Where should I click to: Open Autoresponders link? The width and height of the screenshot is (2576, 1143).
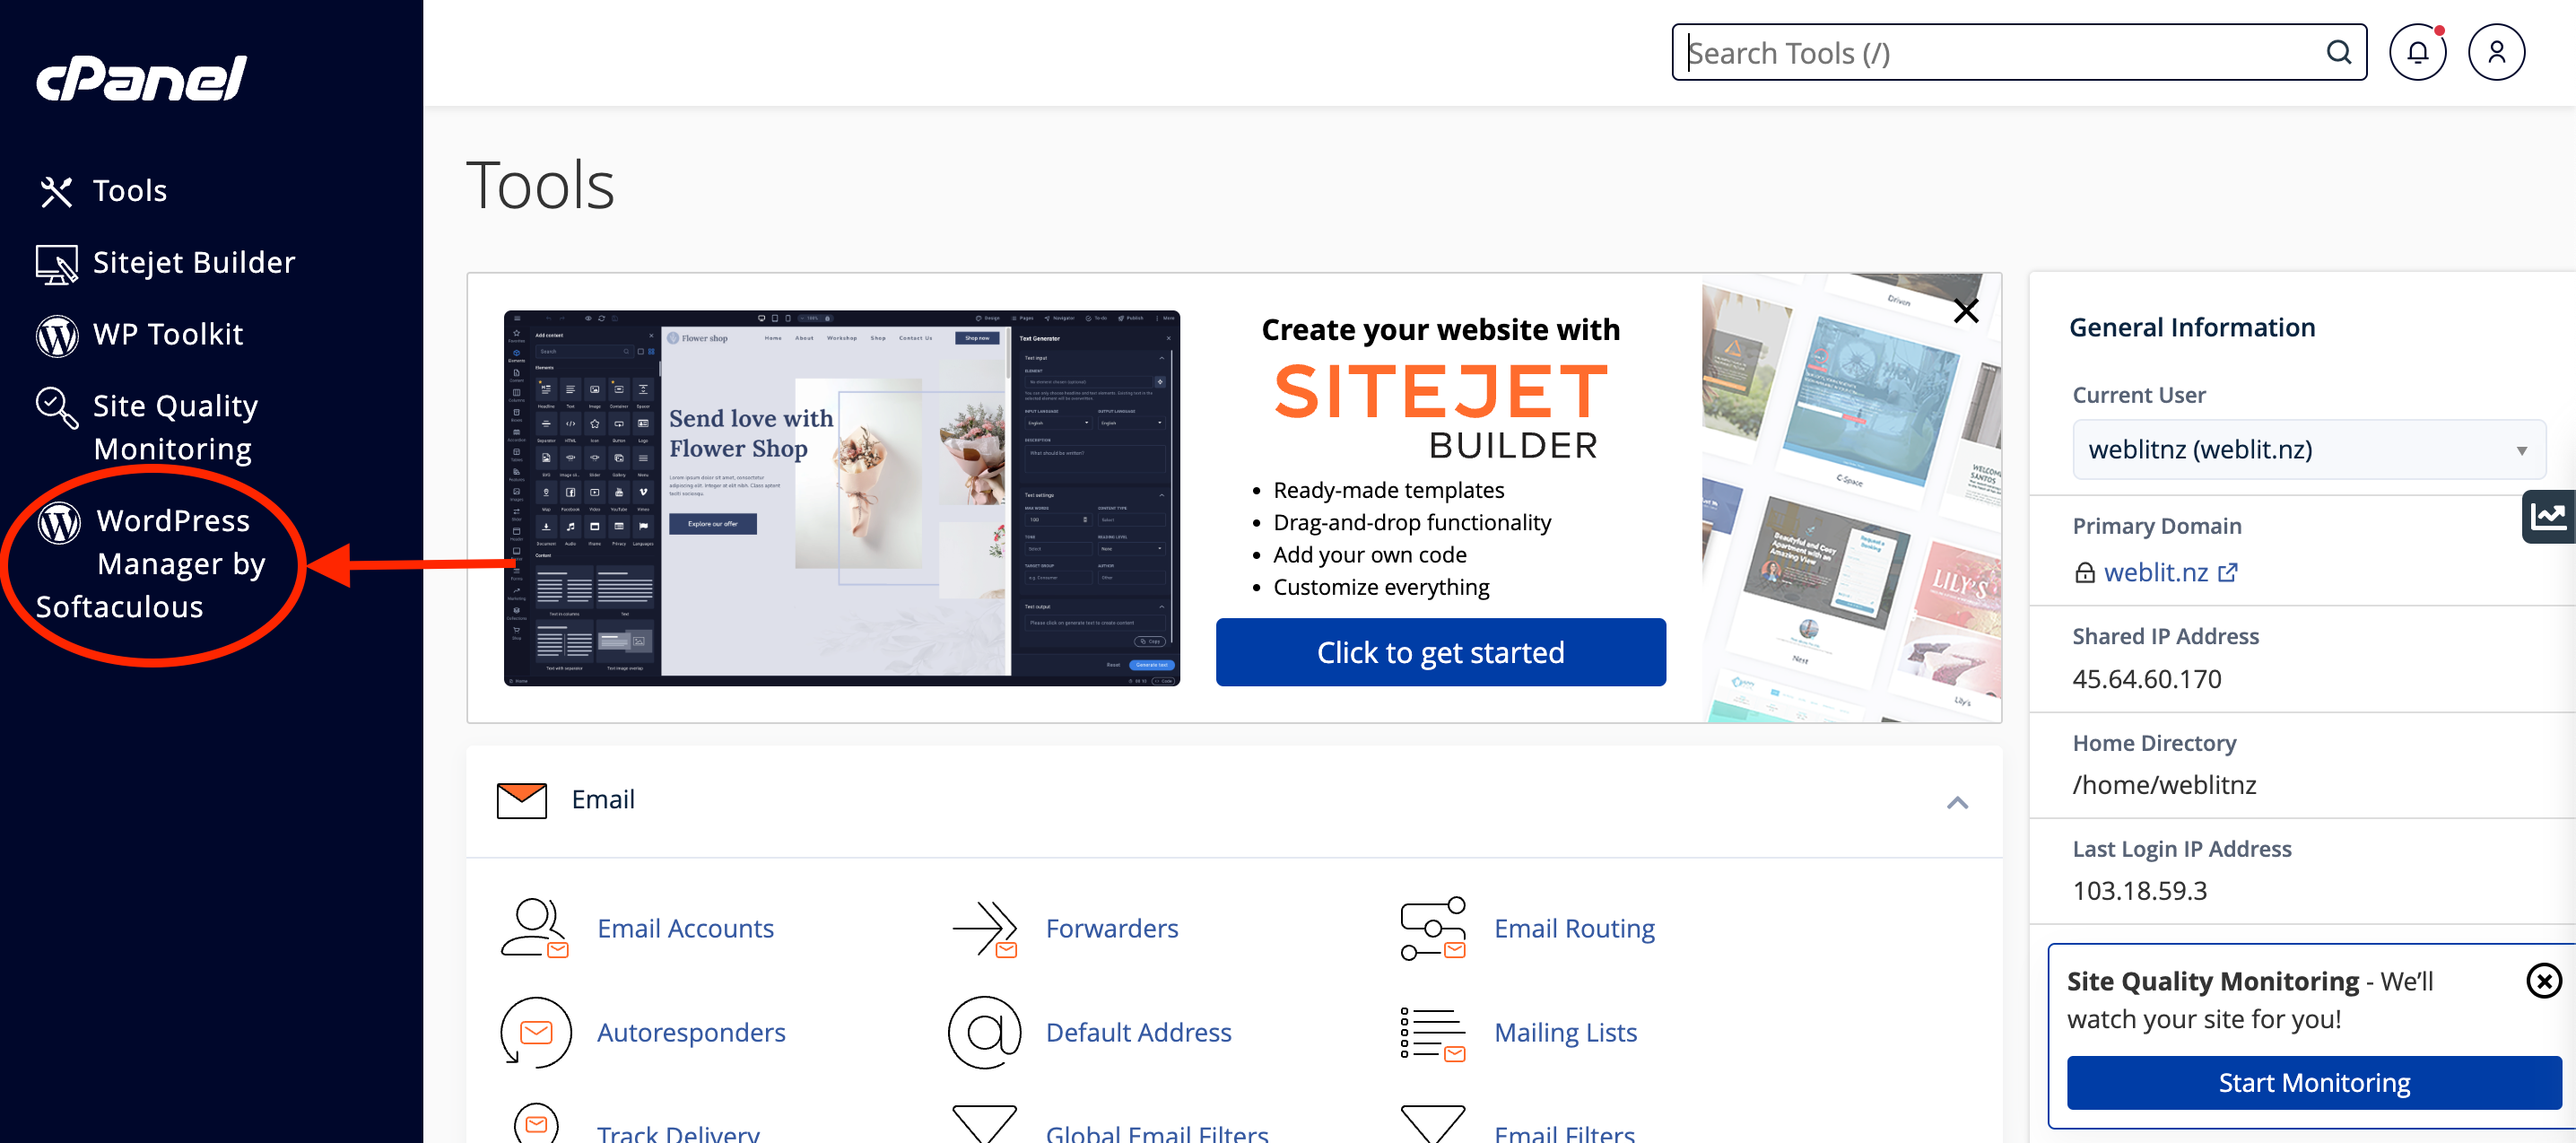click(691, 1032)
